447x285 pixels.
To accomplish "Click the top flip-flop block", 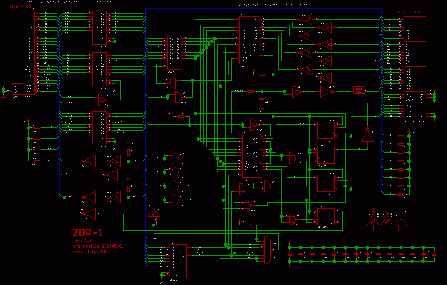I will pos(326,131).
